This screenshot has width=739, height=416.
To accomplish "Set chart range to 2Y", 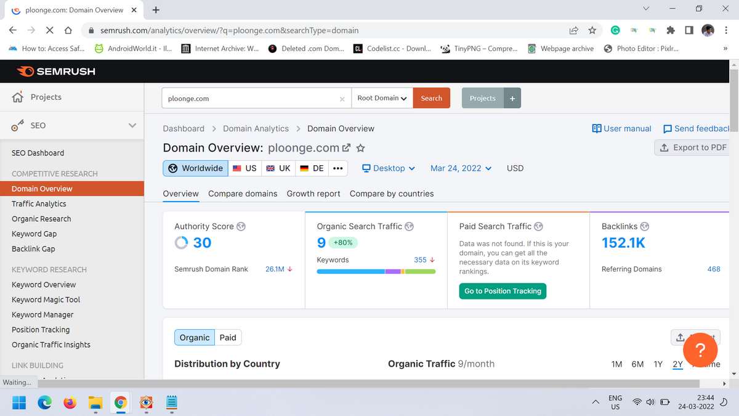I will pos(677,364).
